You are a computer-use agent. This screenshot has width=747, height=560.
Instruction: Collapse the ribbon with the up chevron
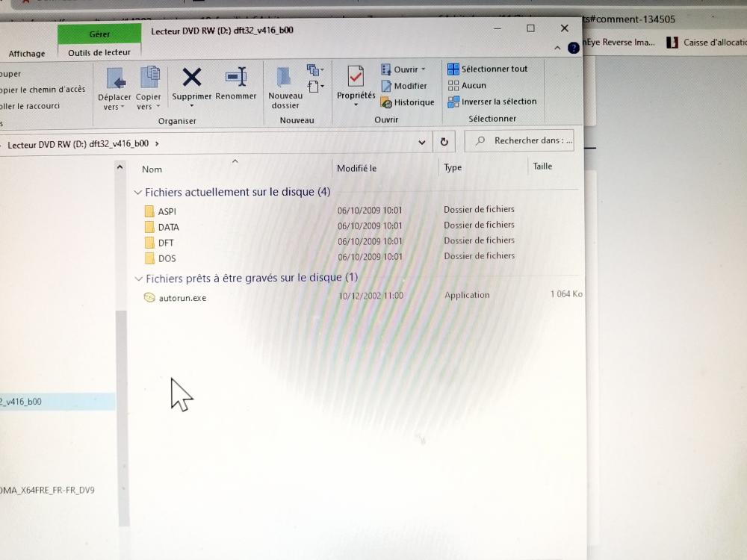point(557,48)
